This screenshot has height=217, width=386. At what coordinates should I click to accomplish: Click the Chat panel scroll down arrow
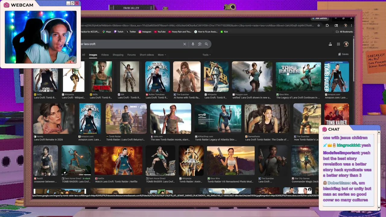[x=379, y=208]
